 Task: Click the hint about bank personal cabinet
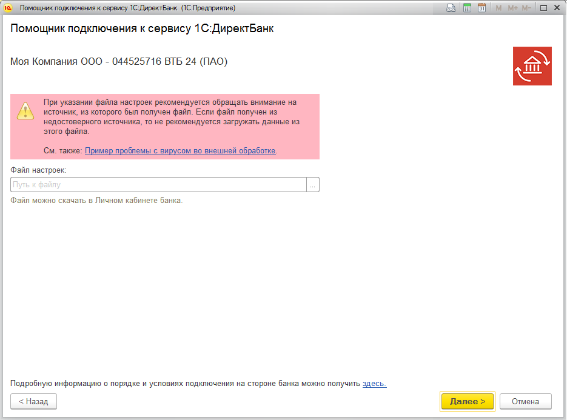coord(96,200)
